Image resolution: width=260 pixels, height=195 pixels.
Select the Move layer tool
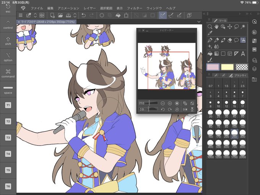(230, 27)
